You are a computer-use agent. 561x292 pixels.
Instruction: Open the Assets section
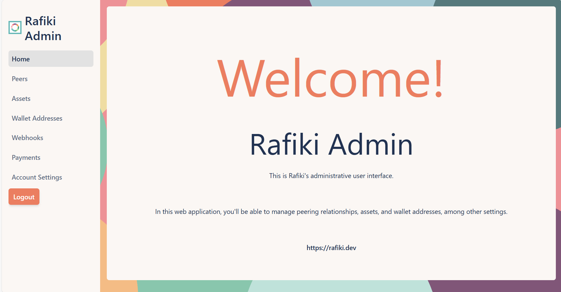(21, 98)
